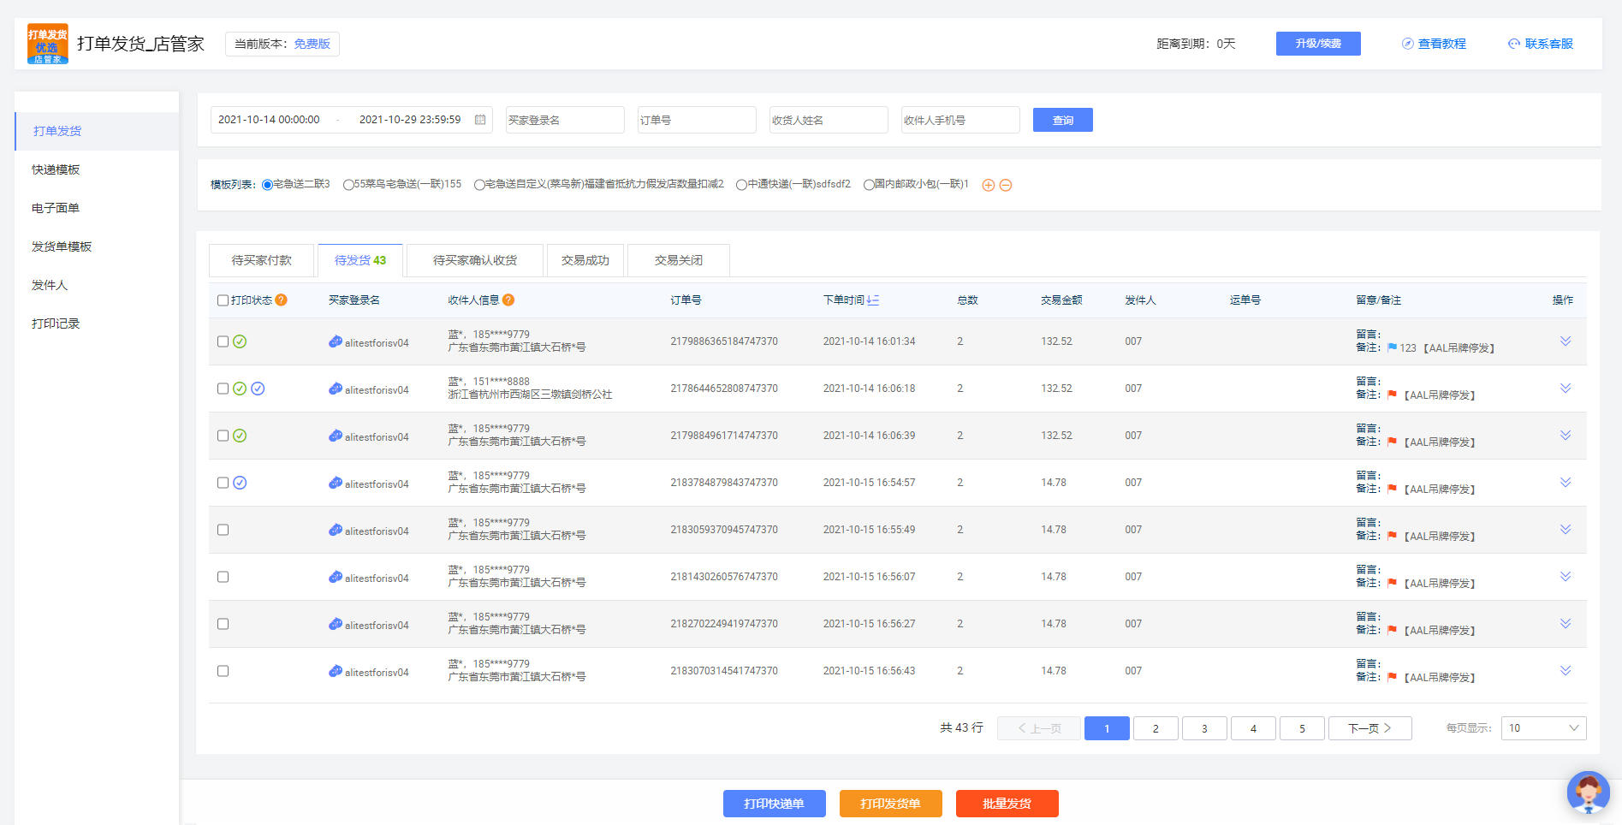Open the 每页显示 page size dropdown
The height and width of the screenshot is (825, 1622).
click(1543, 728)
